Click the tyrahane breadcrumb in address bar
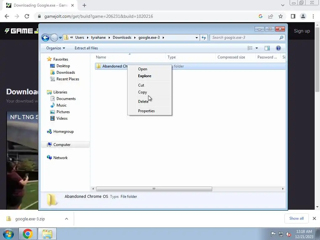 point(98,37)
